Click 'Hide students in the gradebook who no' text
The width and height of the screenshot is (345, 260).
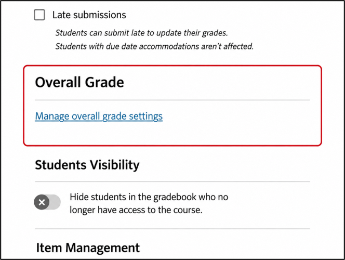(149, 197)
